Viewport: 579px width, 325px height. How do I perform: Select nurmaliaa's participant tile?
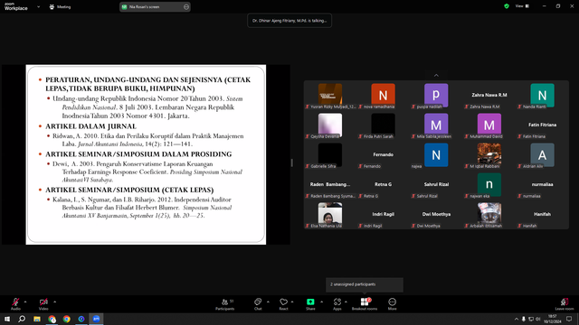542,185
